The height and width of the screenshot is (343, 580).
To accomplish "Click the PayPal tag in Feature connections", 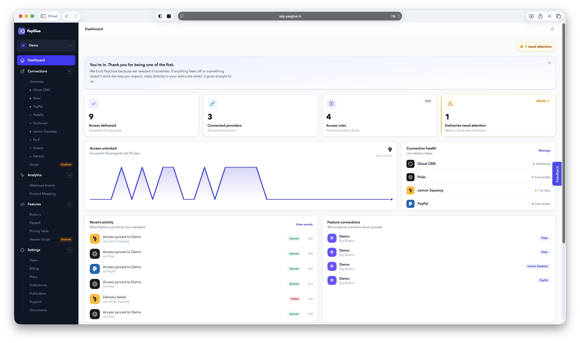I will pyautogui.click(x=544, y=280).
